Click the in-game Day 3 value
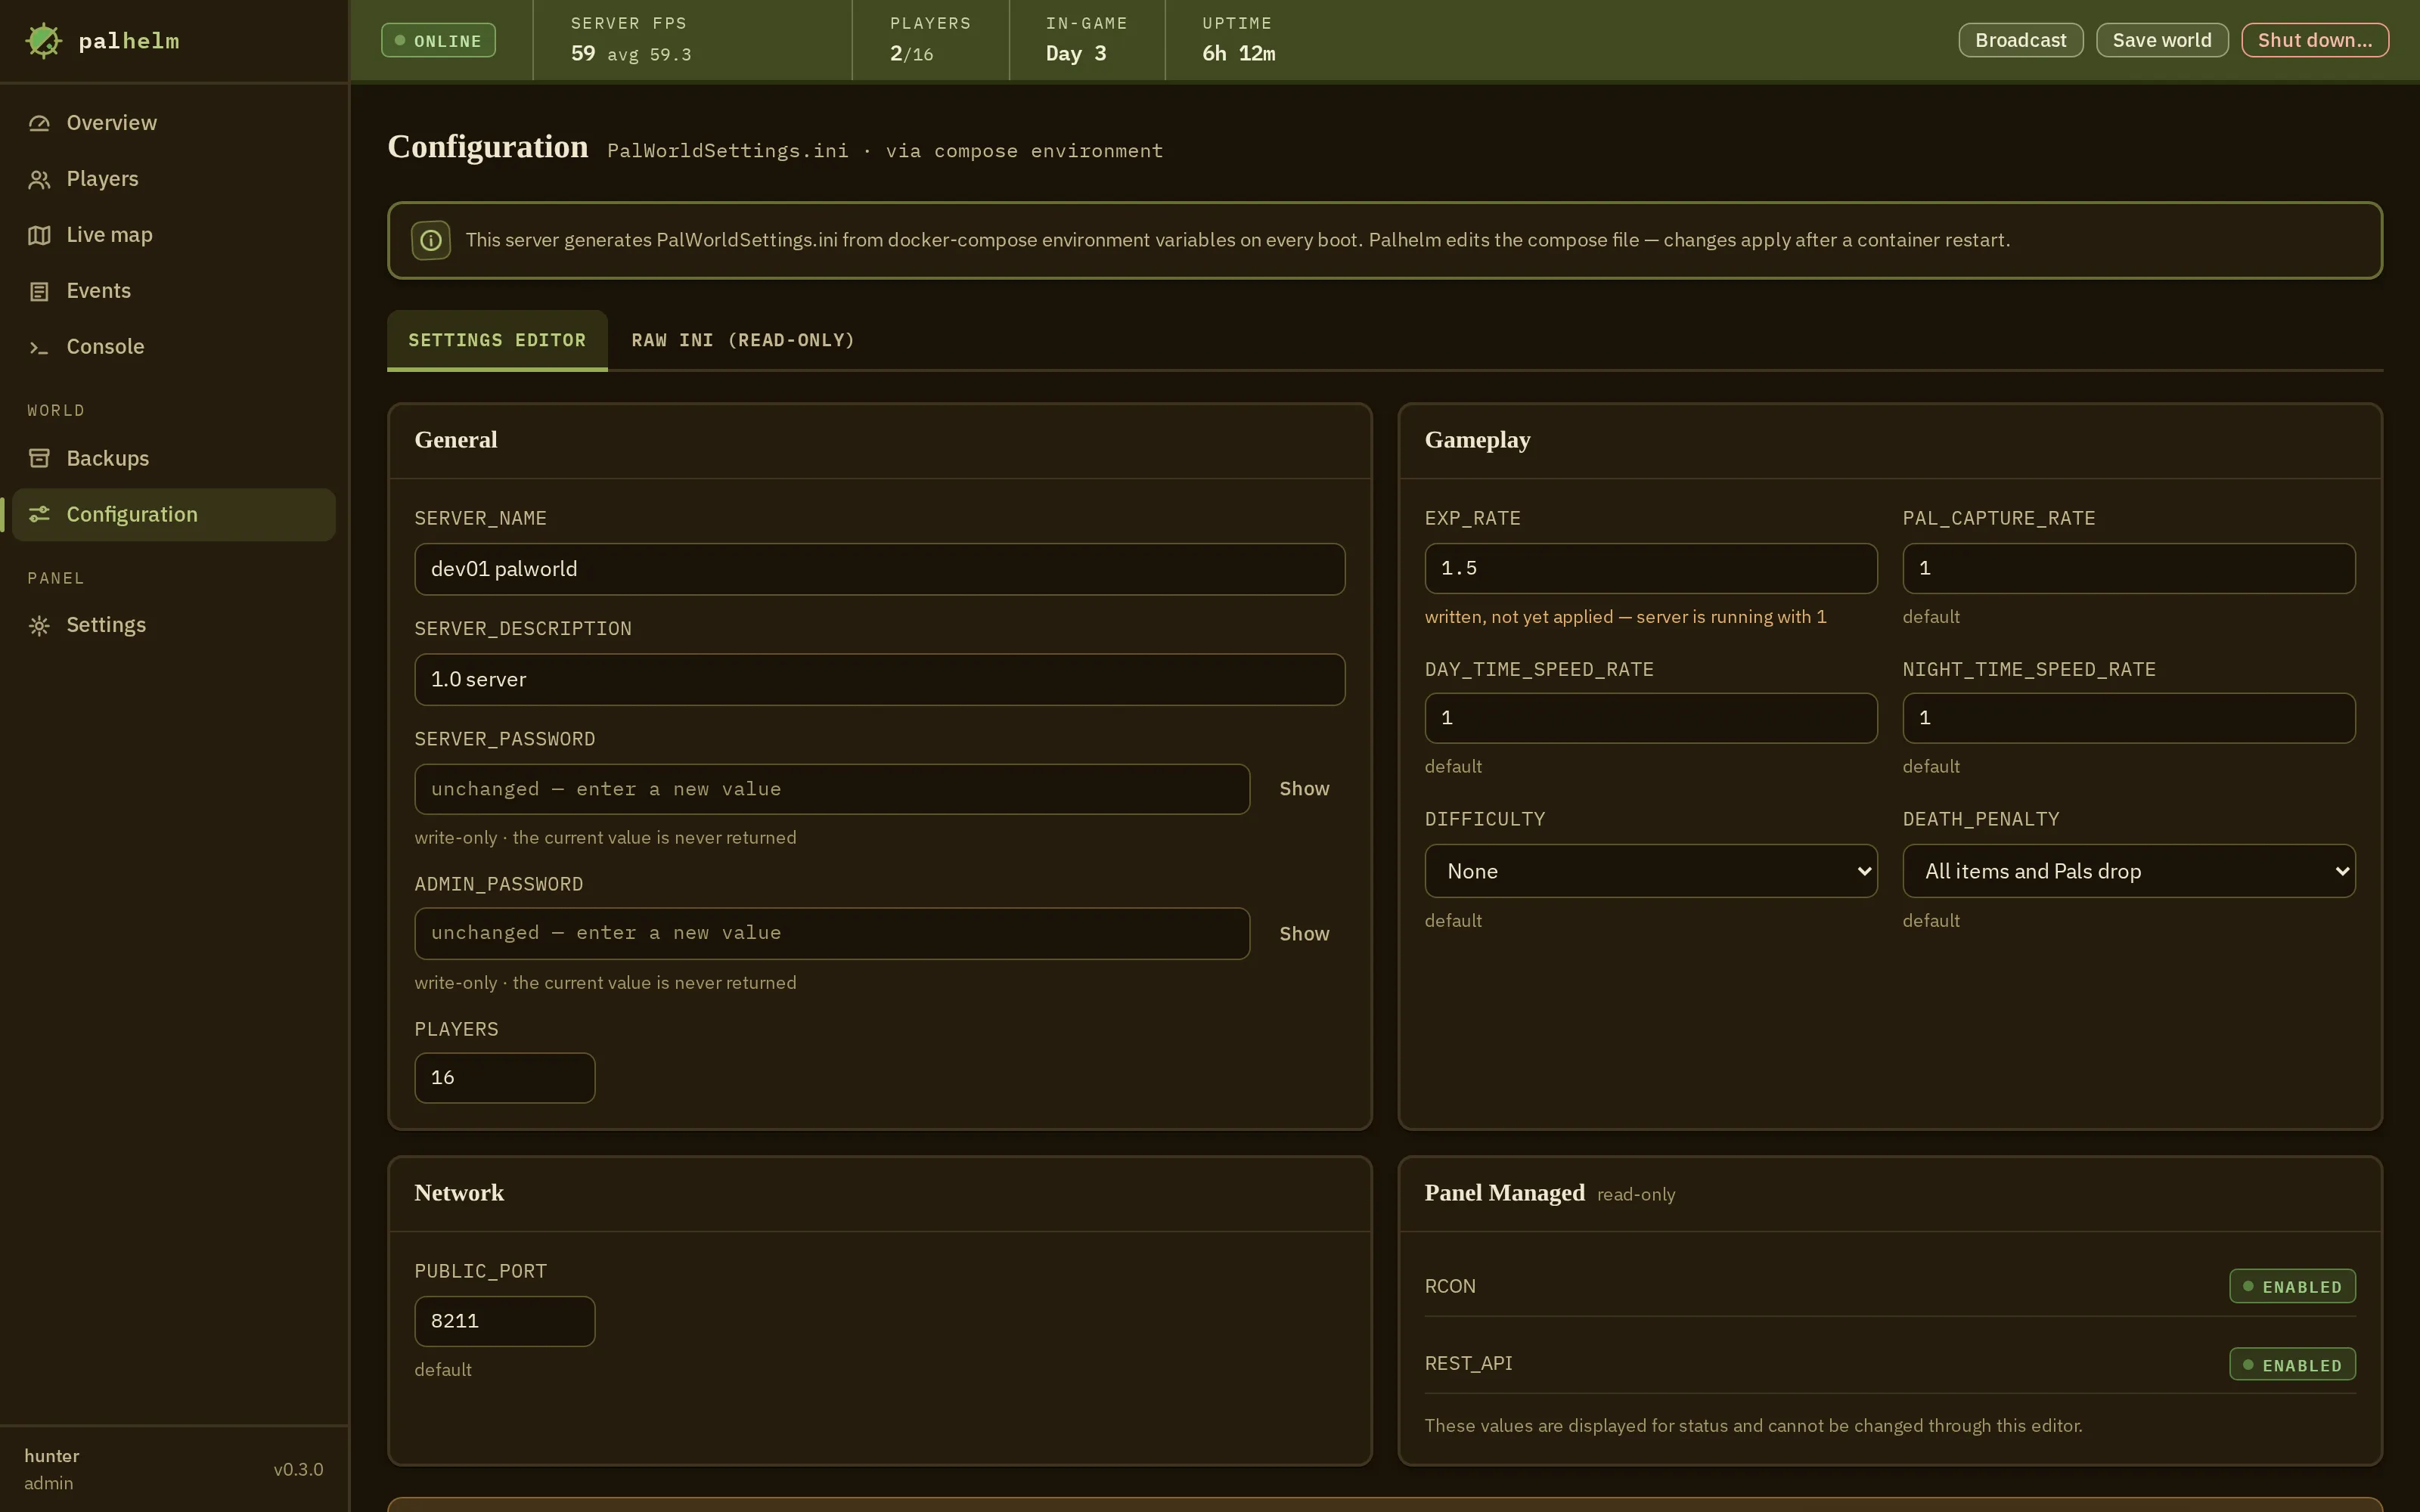2420x1512 pixels. pyautogui.click(x=1075, y=54)
